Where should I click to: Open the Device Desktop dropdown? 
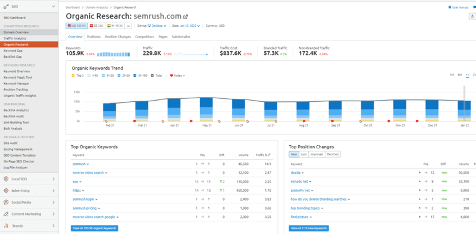(157, 26)
